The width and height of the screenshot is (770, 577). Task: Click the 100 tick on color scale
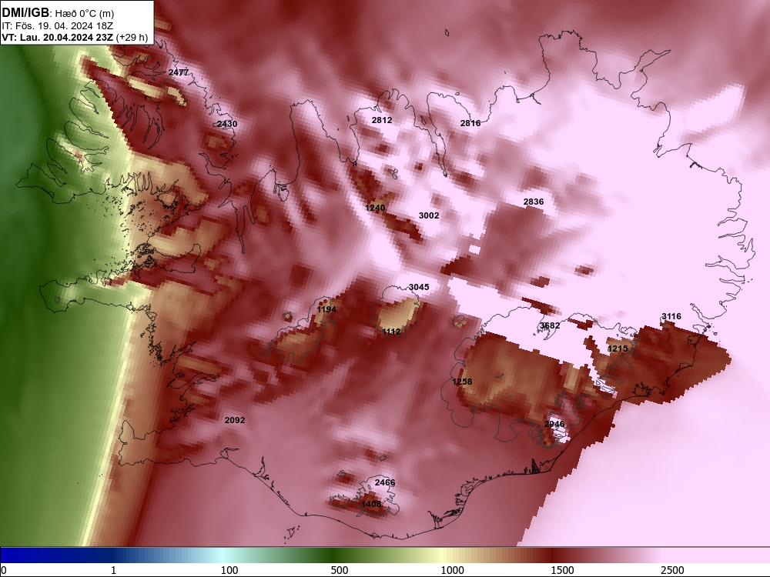229,570
